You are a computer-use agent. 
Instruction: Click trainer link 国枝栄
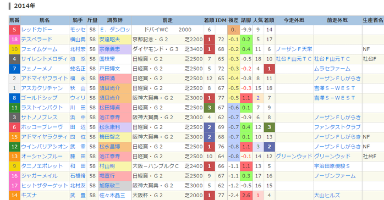point(107,59)
